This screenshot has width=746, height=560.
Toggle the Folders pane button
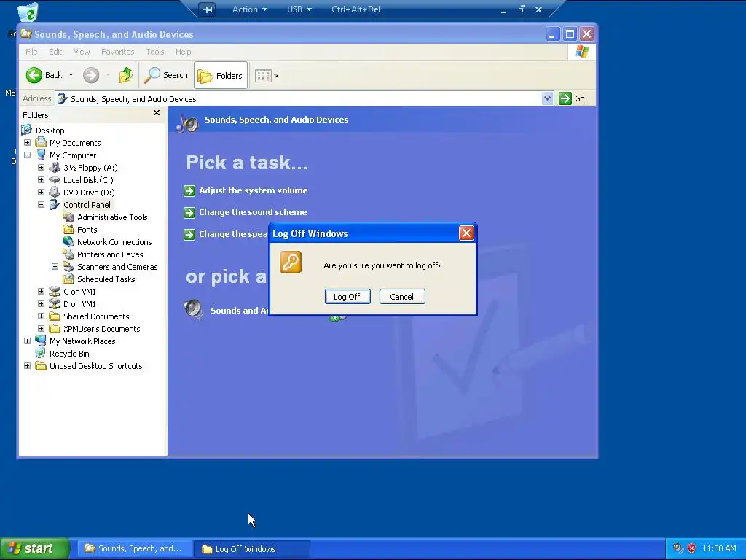[221, 76]
